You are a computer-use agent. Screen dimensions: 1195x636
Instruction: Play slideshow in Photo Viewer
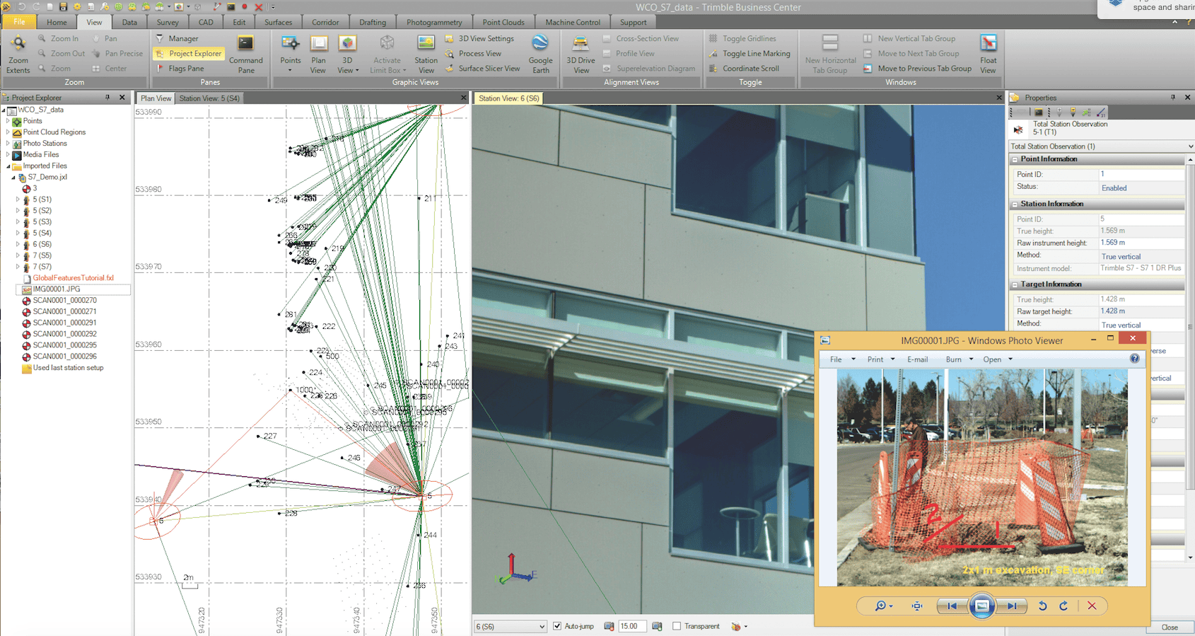tap(981, 606)
